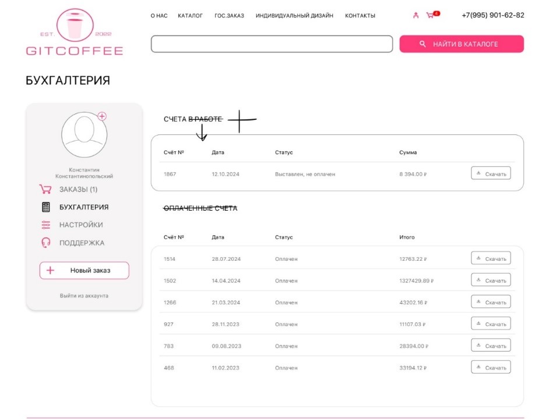539x419 pixels.
Task: Click the НАЙТИ В КАТАЛОГЕ button
Action: (462, 44)
